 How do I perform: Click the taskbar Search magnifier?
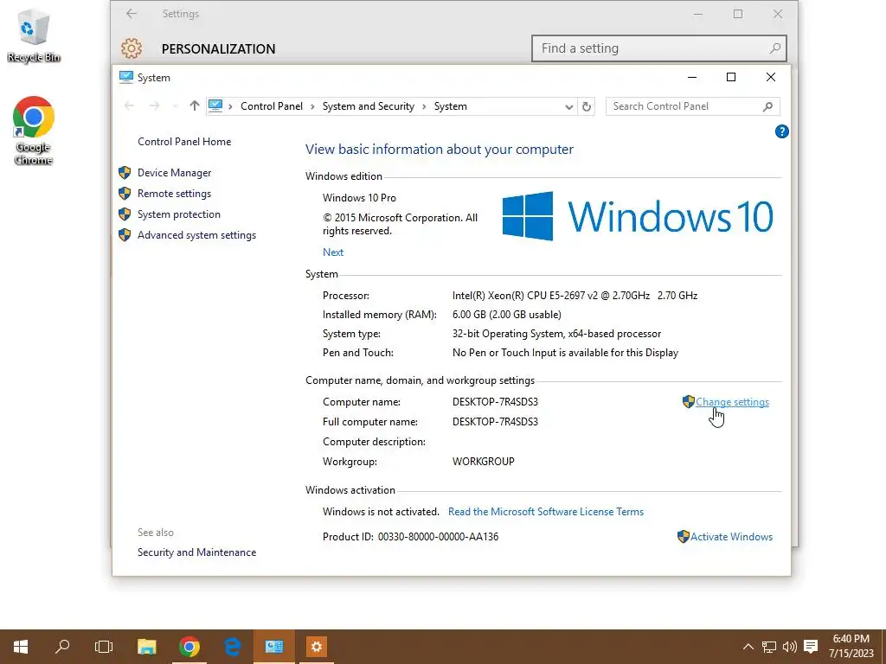62,647
